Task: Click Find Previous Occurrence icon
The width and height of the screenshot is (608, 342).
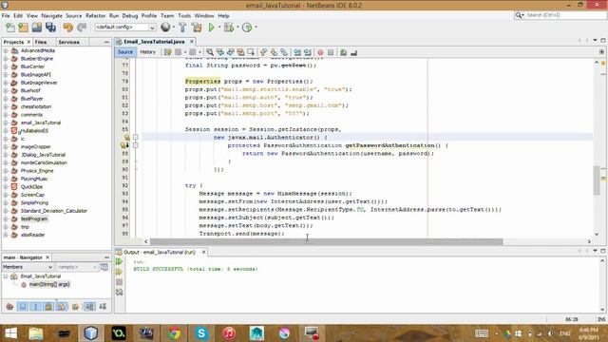Action: click(220, 52)
